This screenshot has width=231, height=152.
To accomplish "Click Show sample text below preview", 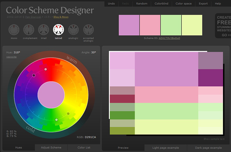I will coord(214,139).
